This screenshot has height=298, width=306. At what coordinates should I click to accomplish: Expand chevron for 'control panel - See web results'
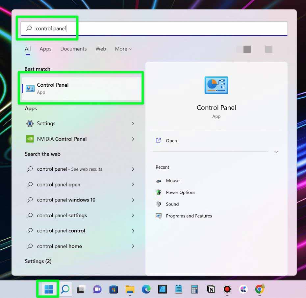coord(133,169)
